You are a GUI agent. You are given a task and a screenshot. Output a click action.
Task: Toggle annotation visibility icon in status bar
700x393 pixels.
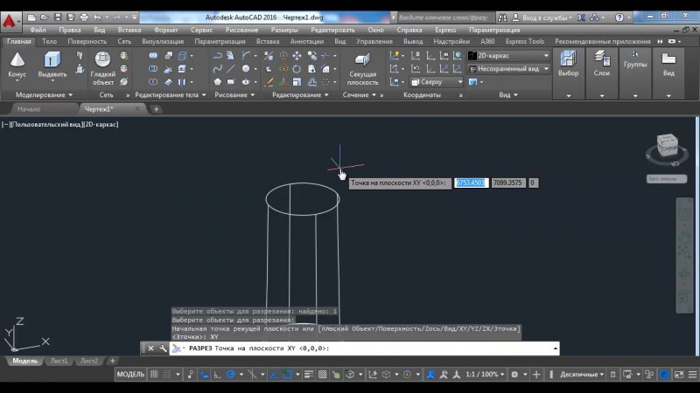[430, 375]
